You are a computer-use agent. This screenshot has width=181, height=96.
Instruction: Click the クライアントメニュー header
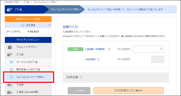point(28,40)
